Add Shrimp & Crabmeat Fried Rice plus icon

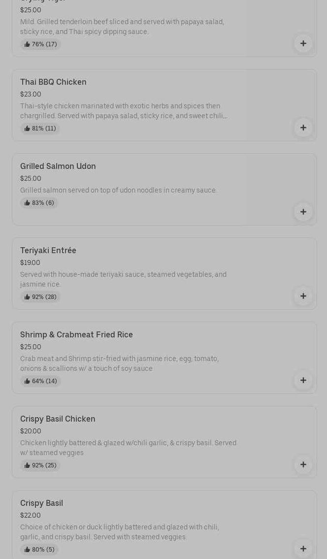point(303,380)
